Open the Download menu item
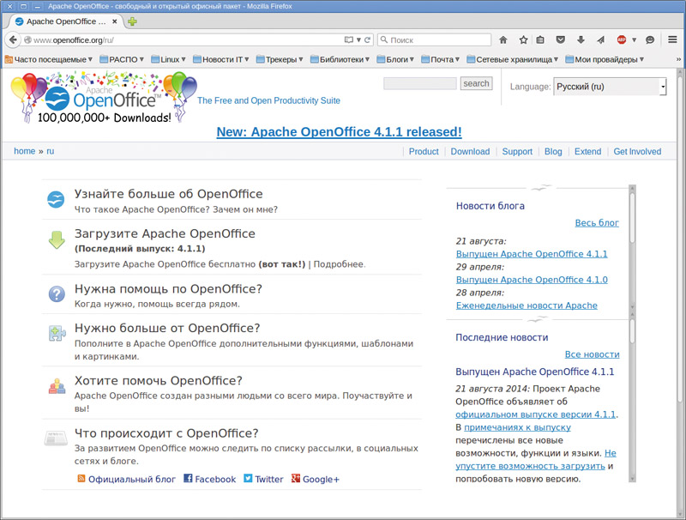 pyautogui.click(x=470, y=151)
